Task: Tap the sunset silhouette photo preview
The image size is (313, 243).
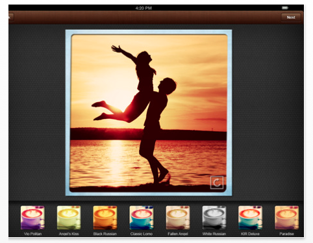Action: tap(149, 113)
